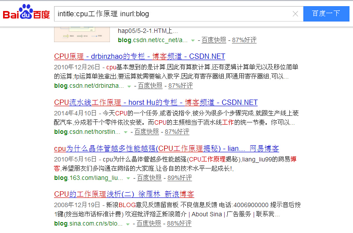Open the CPU的工作原理浅析(二) Sina blog result
Screen dimensions: 353x233
tap(124, 194)
